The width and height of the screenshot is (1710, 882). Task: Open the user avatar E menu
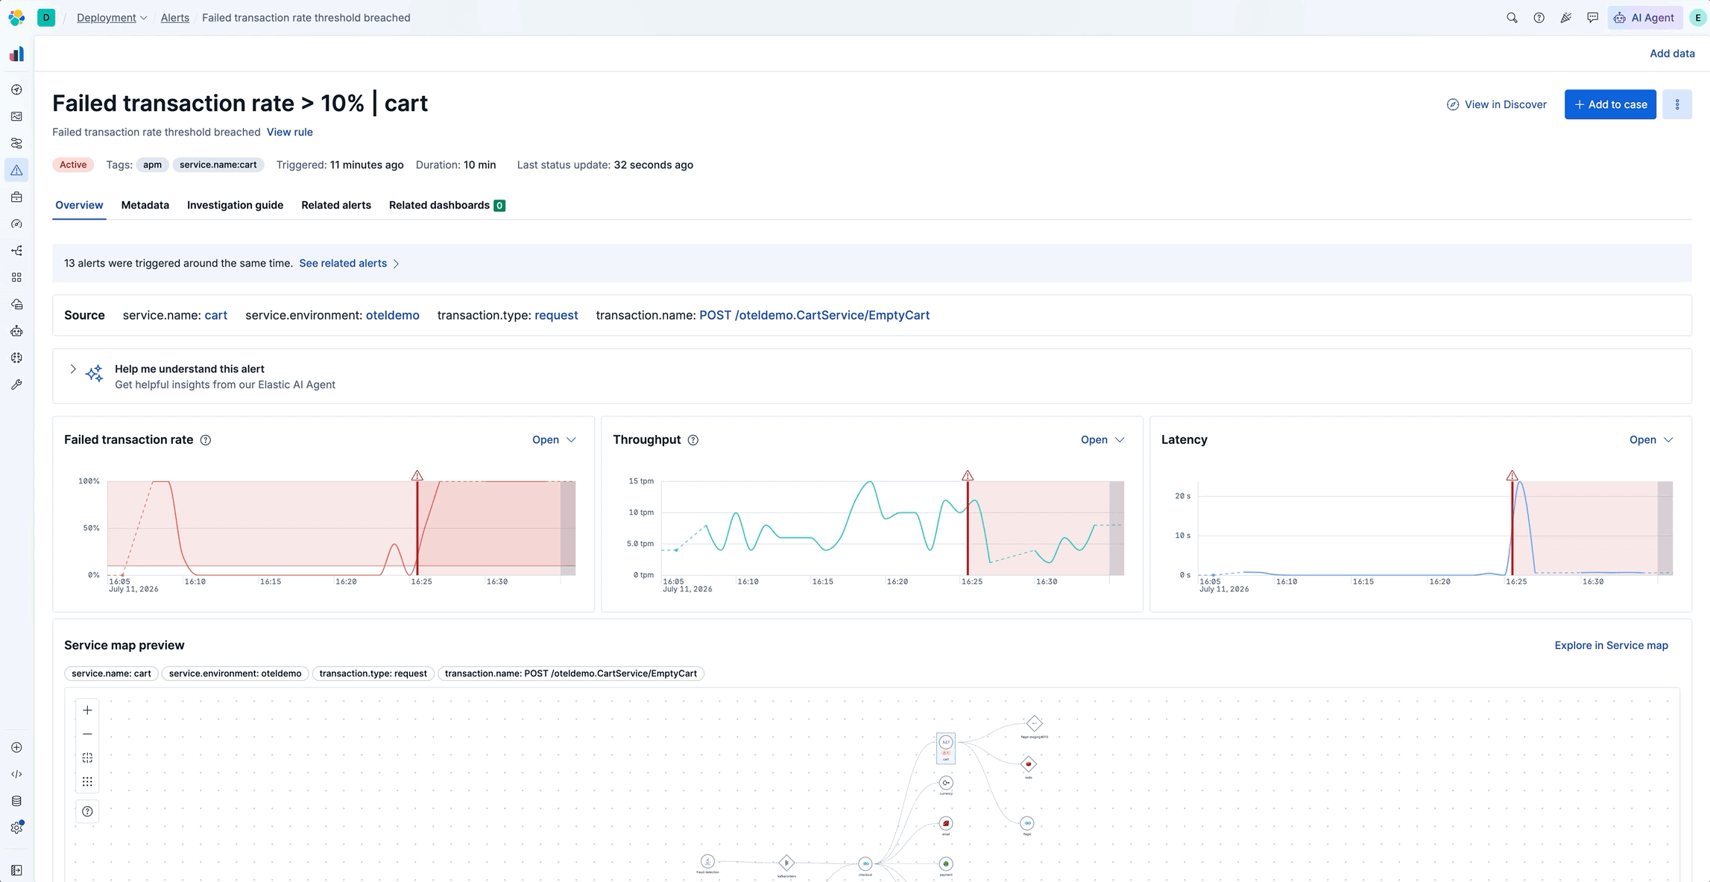coord(1697,18)
